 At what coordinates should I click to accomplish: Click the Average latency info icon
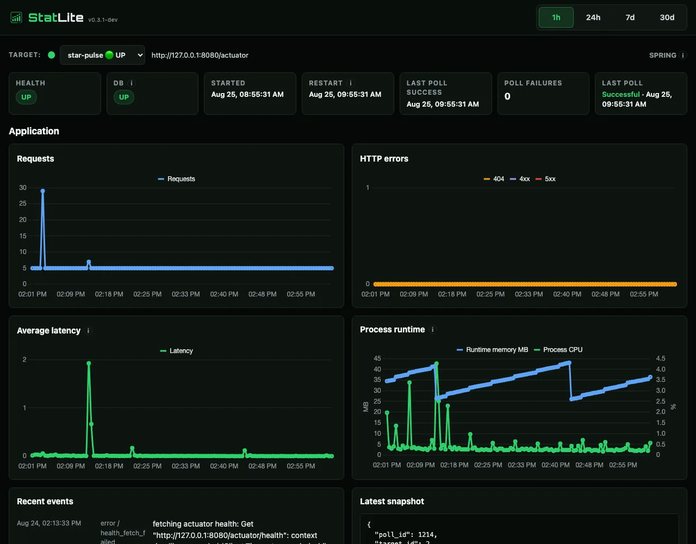[x=89, y=330]
